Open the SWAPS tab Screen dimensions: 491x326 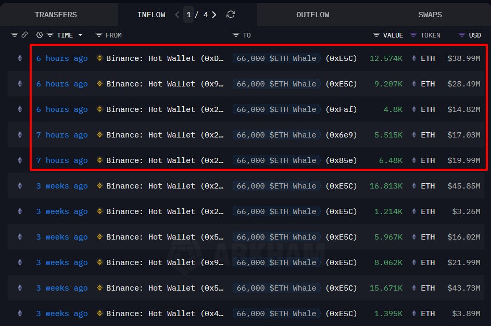[x=430, y=15]
